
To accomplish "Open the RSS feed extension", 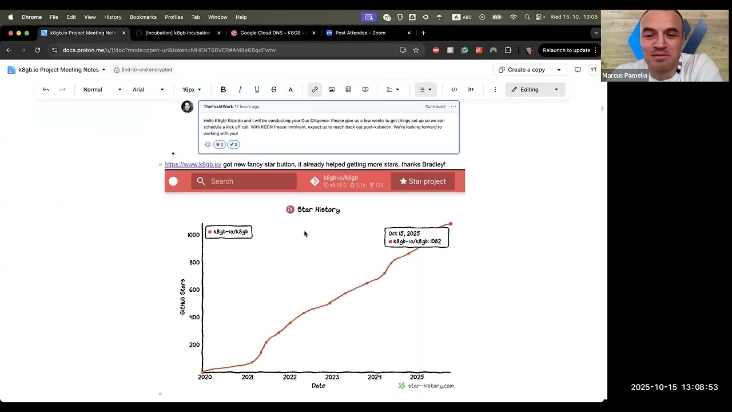I will click(x=450, y=50).
